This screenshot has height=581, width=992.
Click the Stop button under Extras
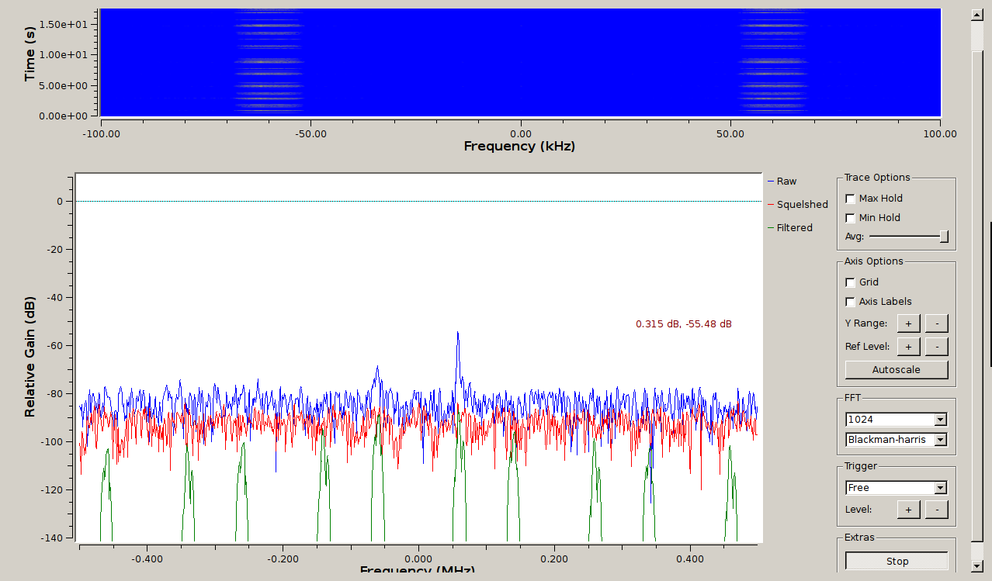[x=897, y=562]
